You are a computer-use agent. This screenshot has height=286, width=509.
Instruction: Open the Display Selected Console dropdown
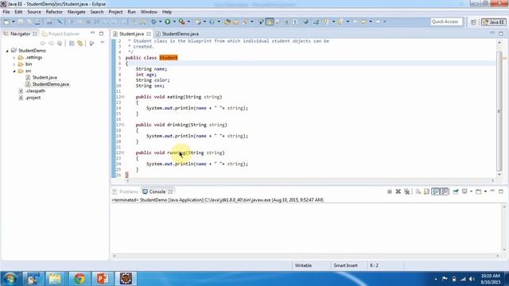coord(471,191)
